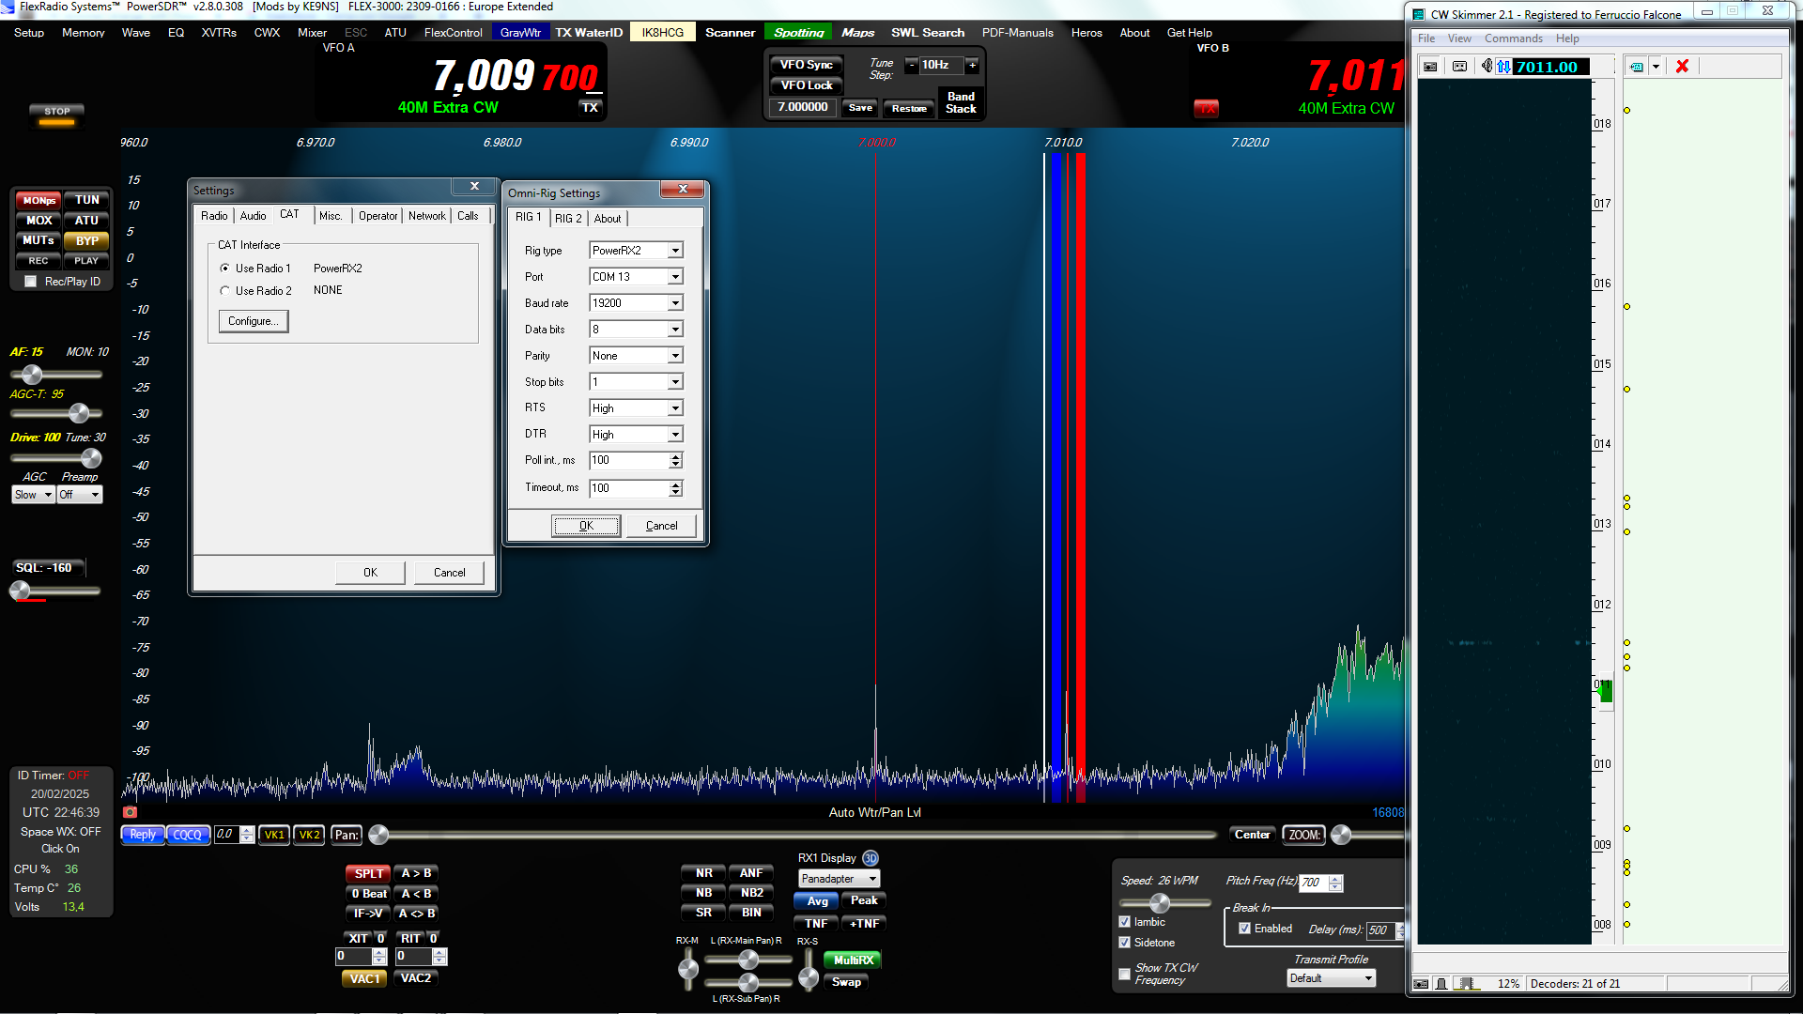Open the Baud rate dropdown

675,303
